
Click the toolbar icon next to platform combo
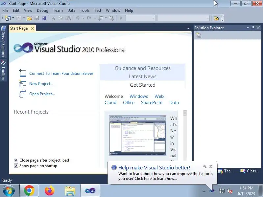tap(216, 18)
